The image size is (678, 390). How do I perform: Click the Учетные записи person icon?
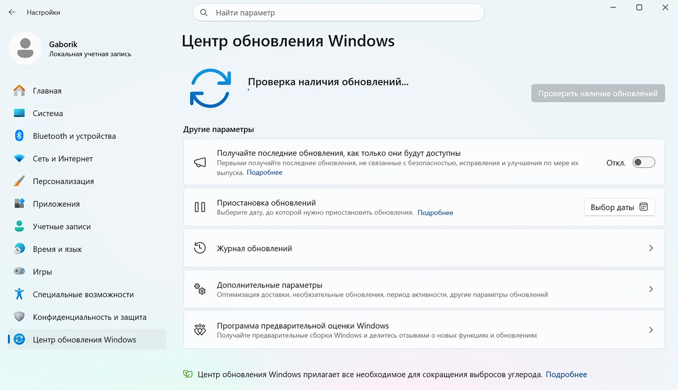(19, 226)
